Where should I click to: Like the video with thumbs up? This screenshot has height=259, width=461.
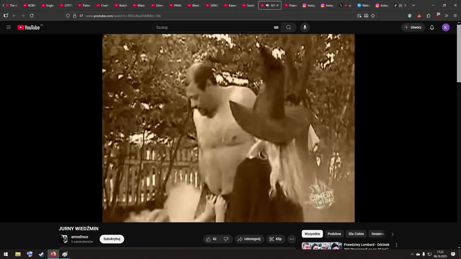click(x=211, y=239)
